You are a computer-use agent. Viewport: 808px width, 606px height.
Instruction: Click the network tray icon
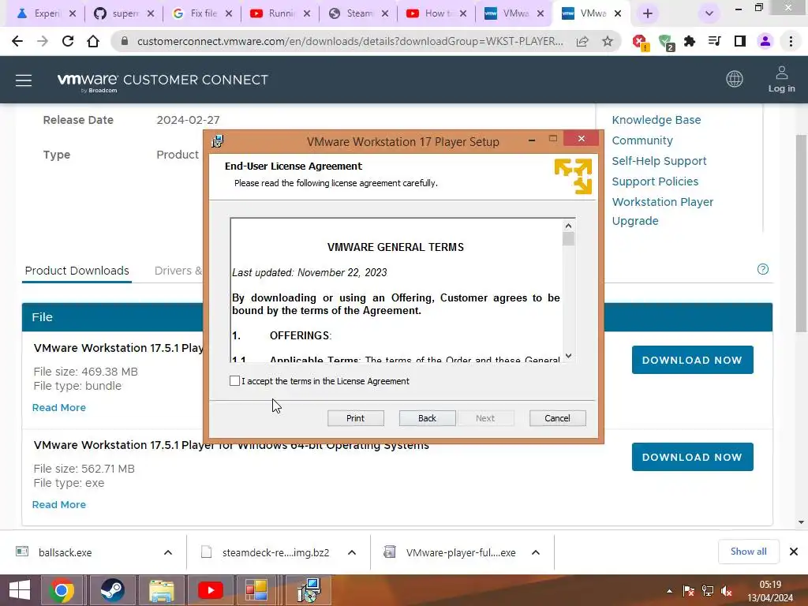tap(708, 591)
